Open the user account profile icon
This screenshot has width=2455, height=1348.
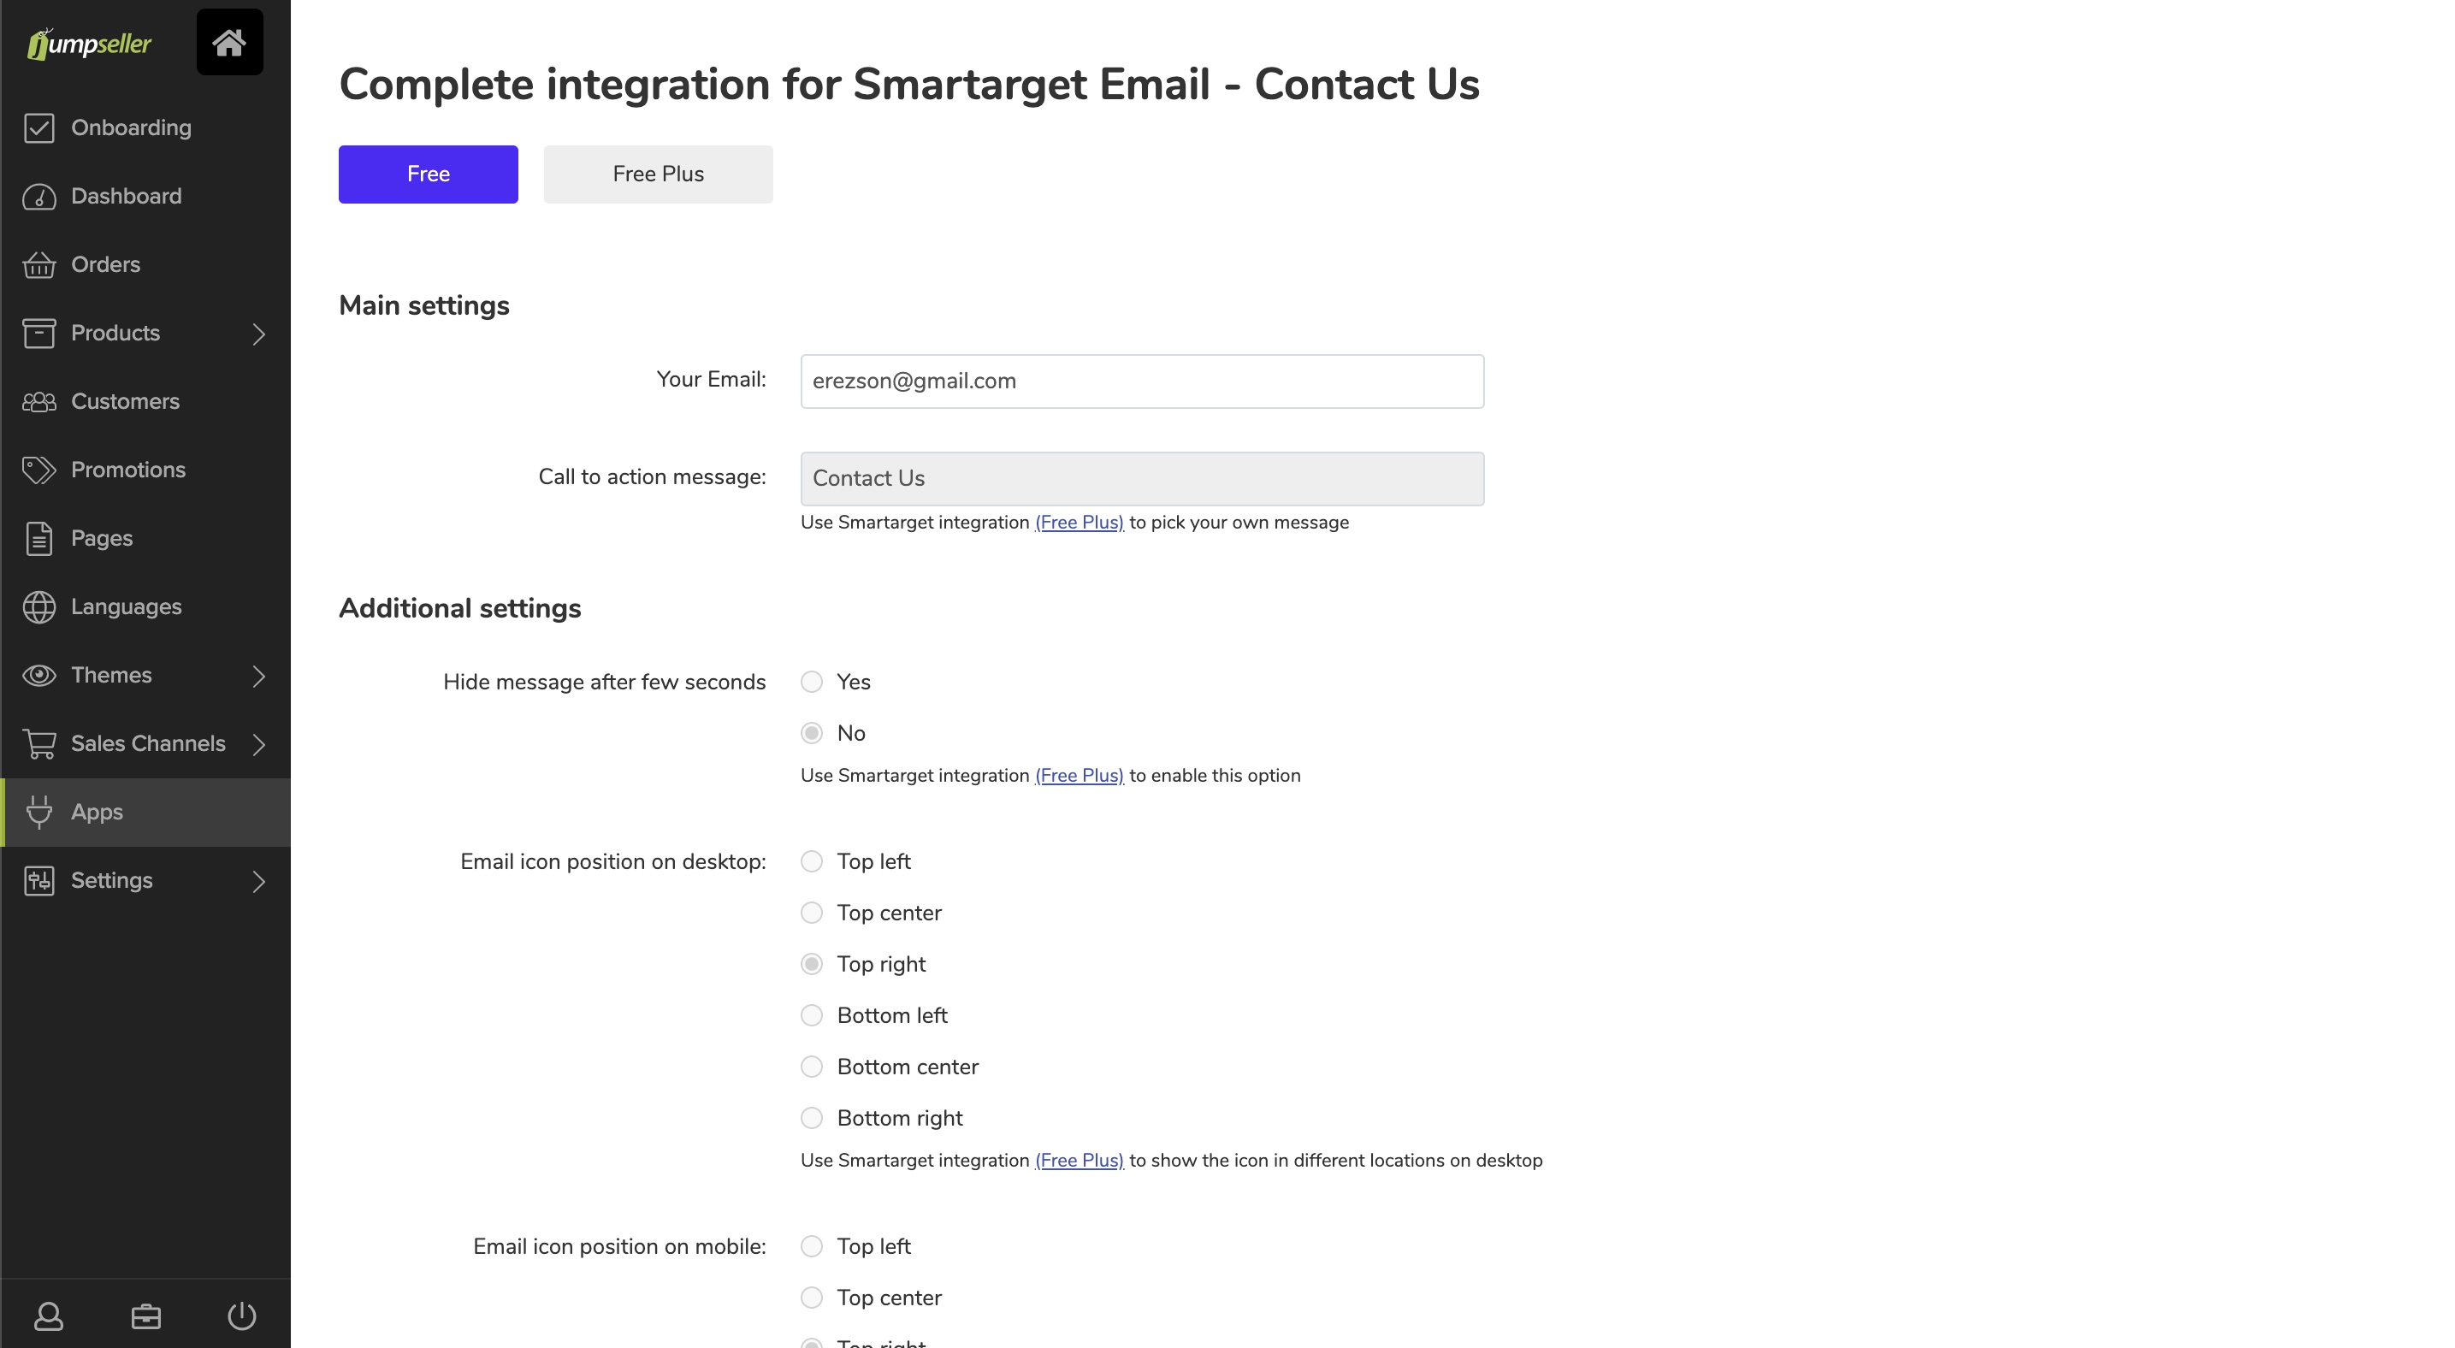pyautogui.click(x=49, y=1315)
